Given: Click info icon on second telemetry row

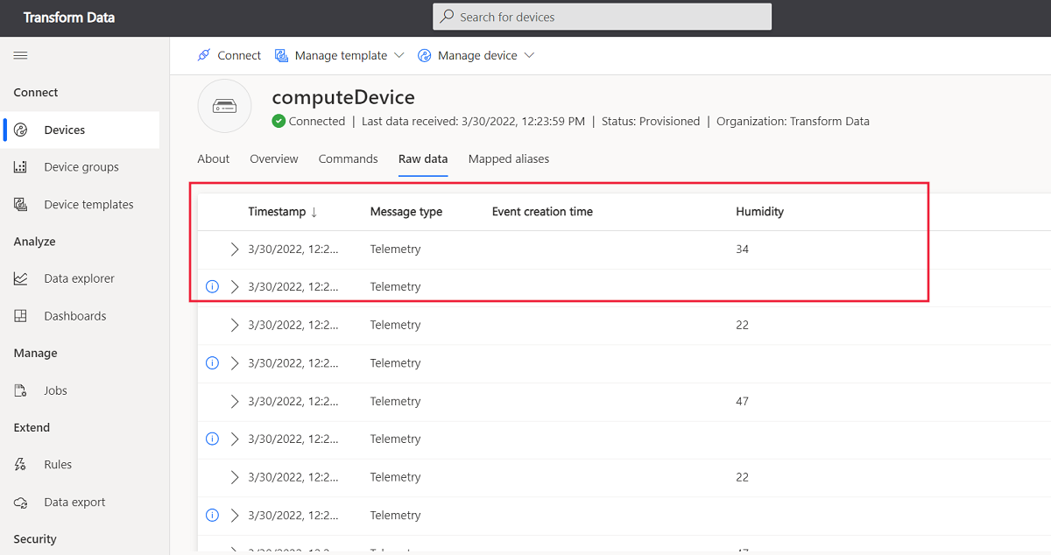Looking at the screenshot, I should pyautogui.click(x=212, y=287).
